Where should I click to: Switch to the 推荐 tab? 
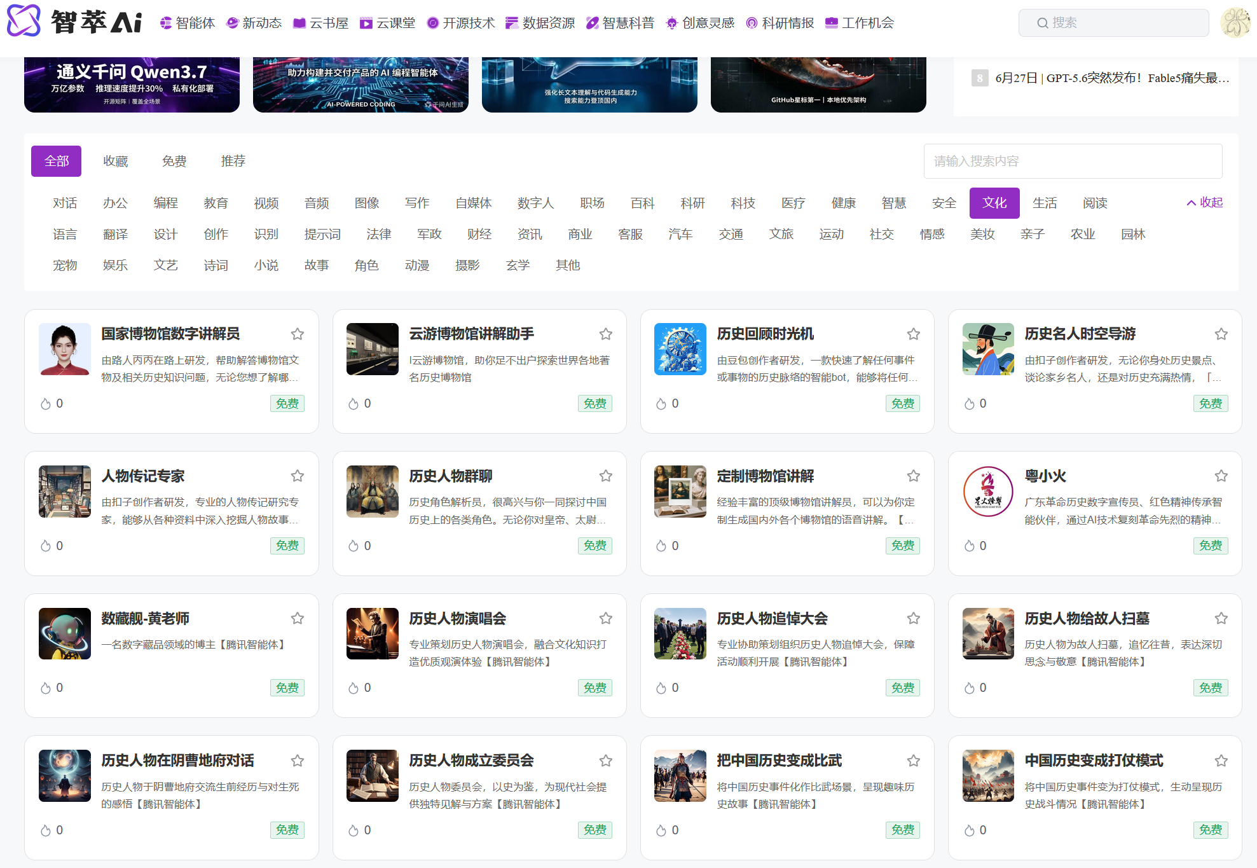pyautogui.click(x=233, y=162)
